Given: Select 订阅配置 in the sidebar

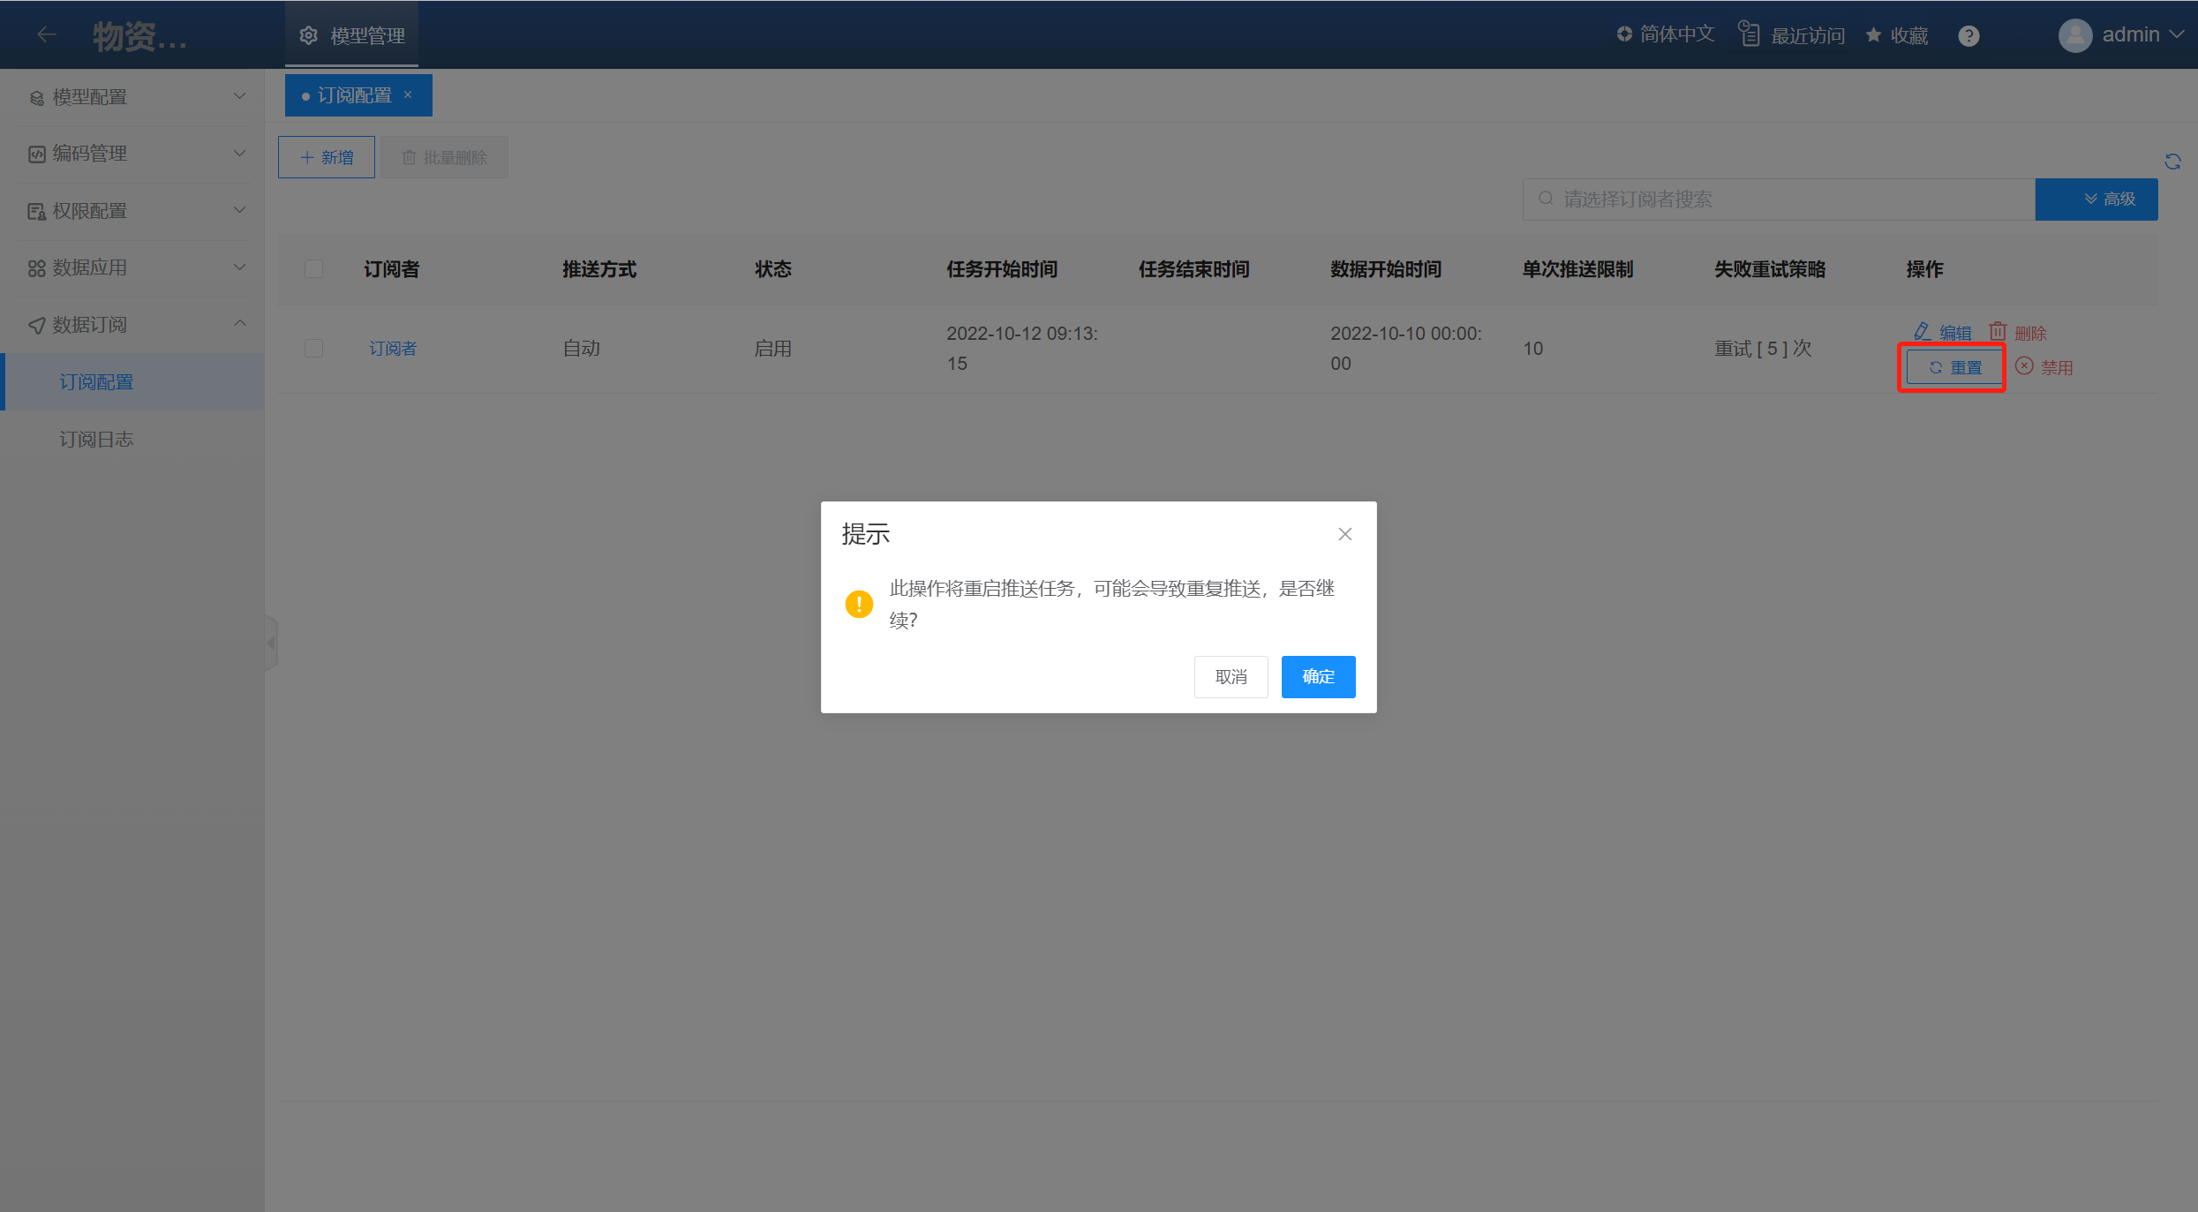Looking at the screenshot, I should [x=132, y=382].
